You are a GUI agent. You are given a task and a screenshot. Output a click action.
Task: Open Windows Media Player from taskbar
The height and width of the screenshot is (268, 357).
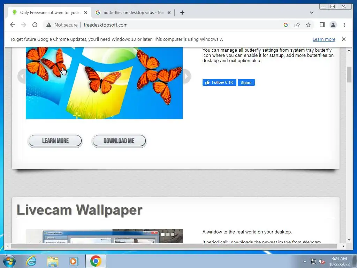tap(74, 261)
